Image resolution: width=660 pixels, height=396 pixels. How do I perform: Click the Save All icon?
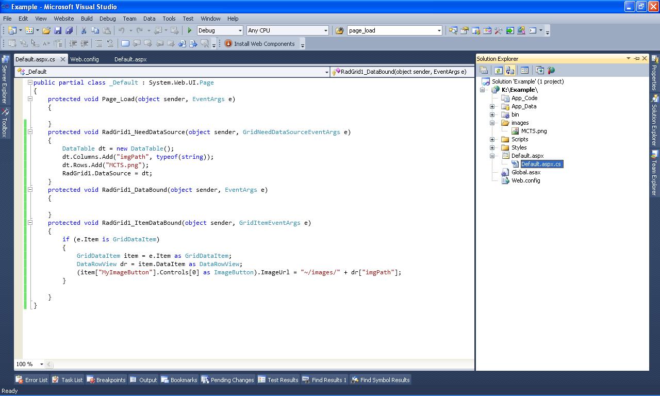pyautogui.click(x=69, y=30)
